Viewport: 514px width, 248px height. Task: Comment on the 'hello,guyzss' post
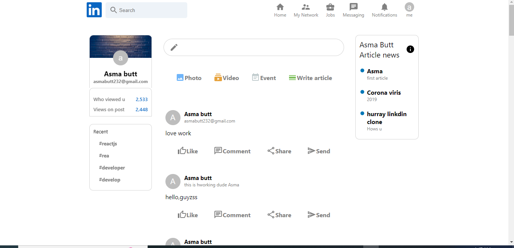pos(232,215)
